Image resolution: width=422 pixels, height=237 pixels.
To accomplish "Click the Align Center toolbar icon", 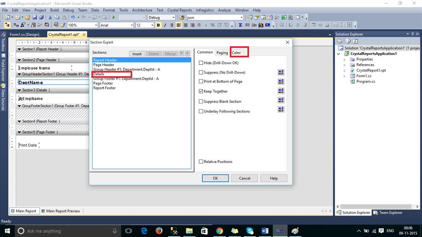I will [185, 25].
